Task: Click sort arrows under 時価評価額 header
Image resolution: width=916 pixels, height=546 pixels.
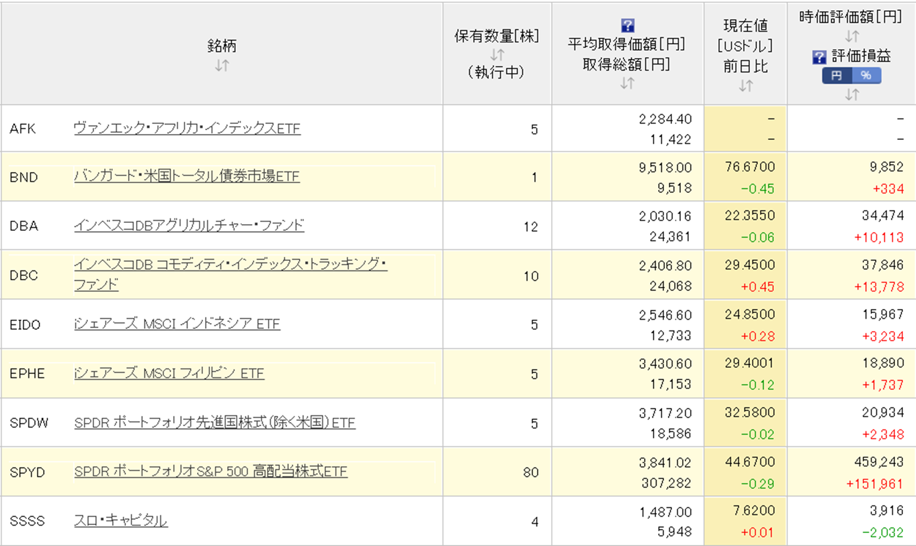Action: click(x=851, y=37)
